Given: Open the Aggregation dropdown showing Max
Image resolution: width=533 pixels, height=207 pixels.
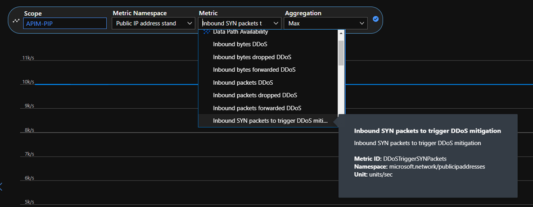Looking at the screenshot, I should [326, 24].
